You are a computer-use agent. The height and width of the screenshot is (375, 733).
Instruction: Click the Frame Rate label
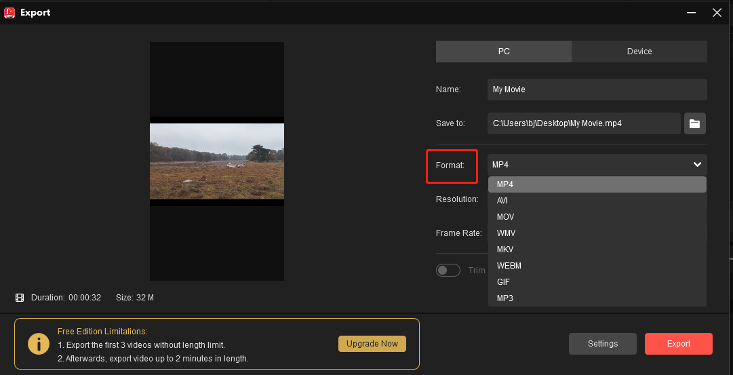[459, 233]
